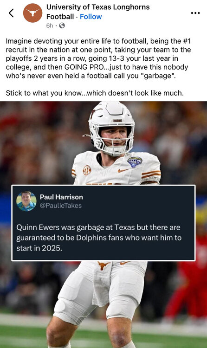Click the Paul Harrison display name
The width and height of the screenshot is (207, 348).
[x=61, y=197]
